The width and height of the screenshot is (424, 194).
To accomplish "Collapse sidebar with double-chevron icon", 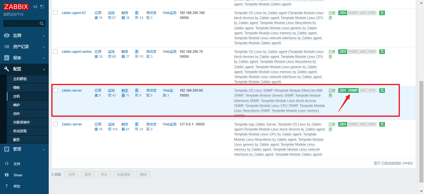I will click(x=35, y=7).
